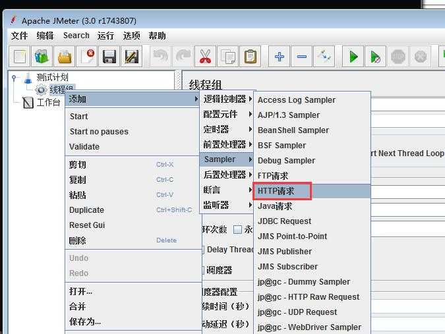Choose 保存为... in context menu
This screenshot has height=334, width=445.
click(x=133, y=321)
